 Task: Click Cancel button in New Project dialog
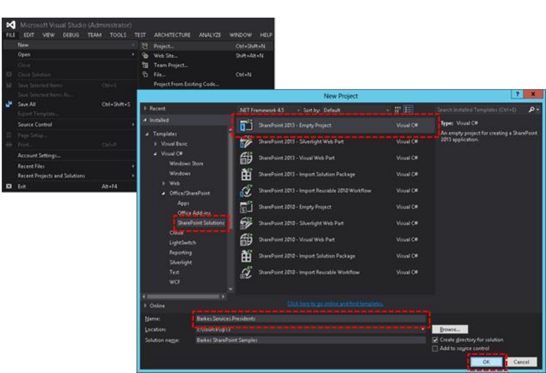522,362
